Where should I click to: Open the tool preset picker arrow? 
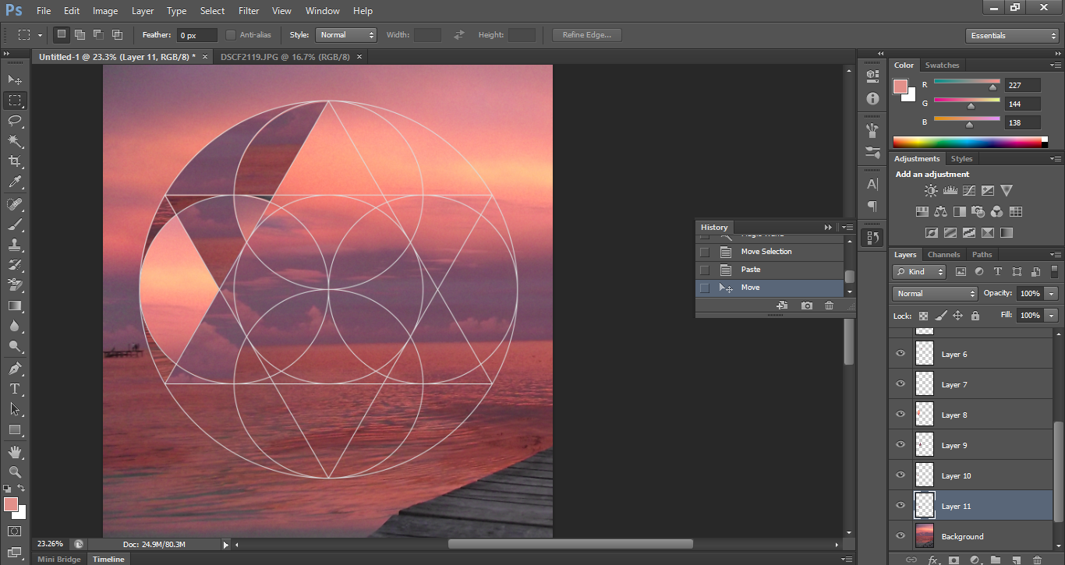click(x=40, y=35)
